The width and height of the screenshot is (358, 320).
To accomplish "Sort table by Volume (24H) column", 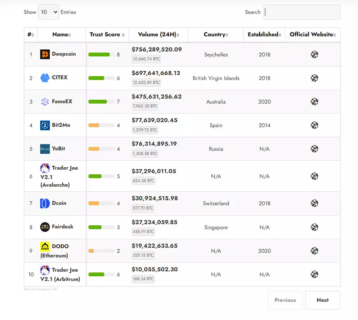I will click(158, 35).
